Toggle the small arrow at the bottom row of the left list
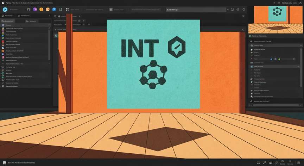Screen dimensions: 304x166 pos(49,86)
